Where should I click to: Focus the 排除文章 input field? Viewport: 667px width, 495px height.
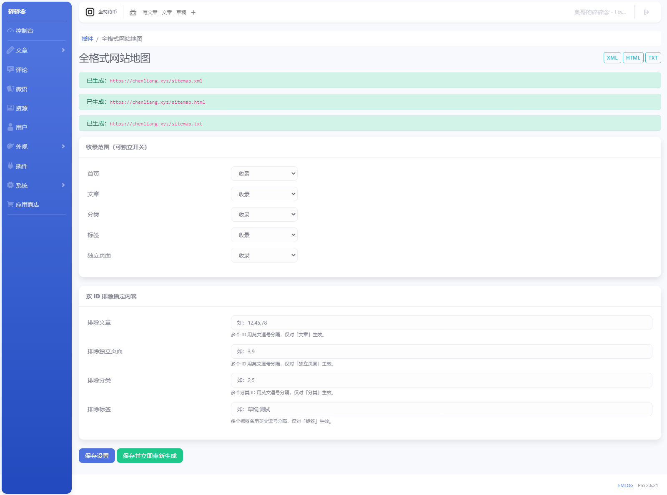pos(441,323)
